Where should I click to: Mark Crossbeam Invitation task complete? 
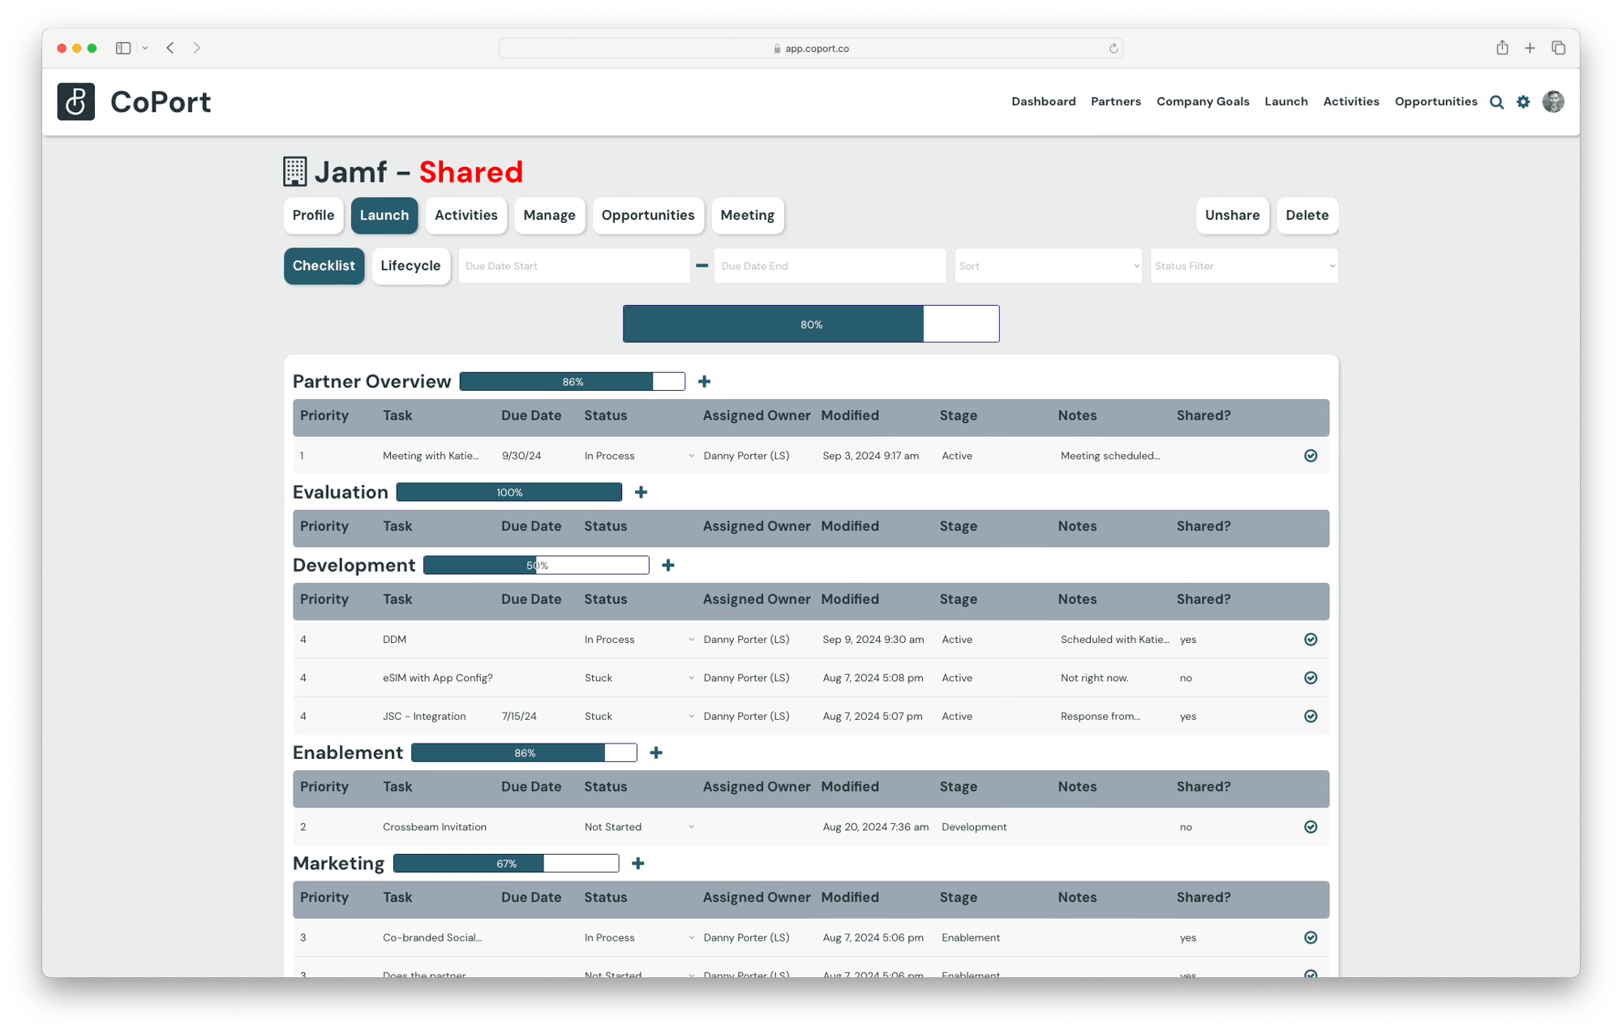tap(1311, 827)
